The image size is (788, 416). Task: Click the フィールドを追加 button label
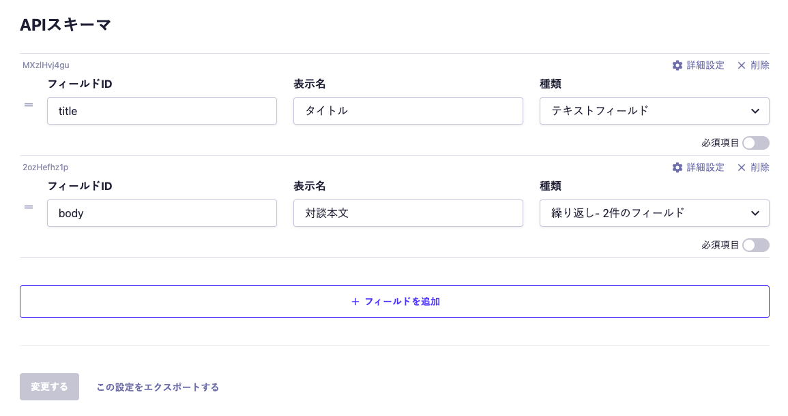(402, 302)
